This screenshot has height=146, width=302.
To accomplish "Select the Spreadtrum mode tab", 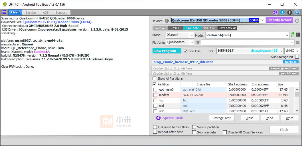I will (228, 28).
